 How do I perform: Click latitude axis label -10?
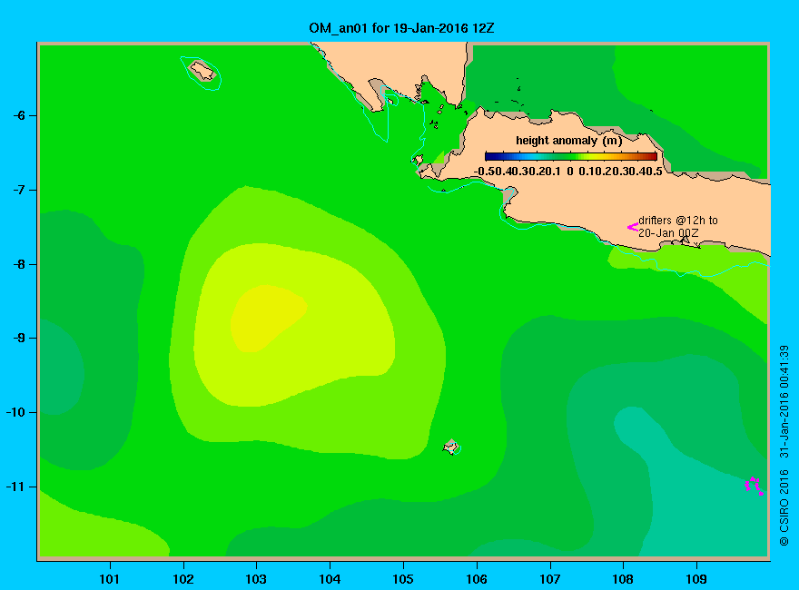point(15,412)
